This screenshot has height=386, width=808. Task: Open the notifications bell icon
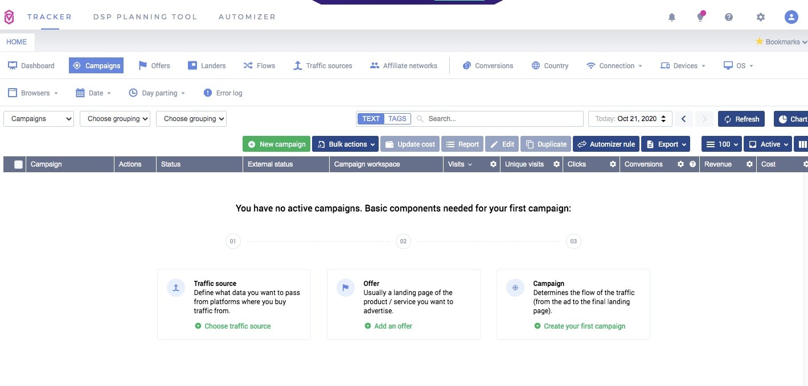click(x=672, y=17)
